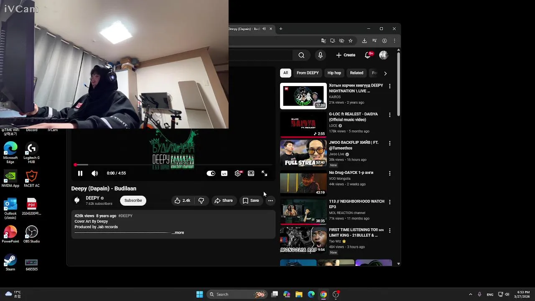Enter full screen video mode

(265, 173)
